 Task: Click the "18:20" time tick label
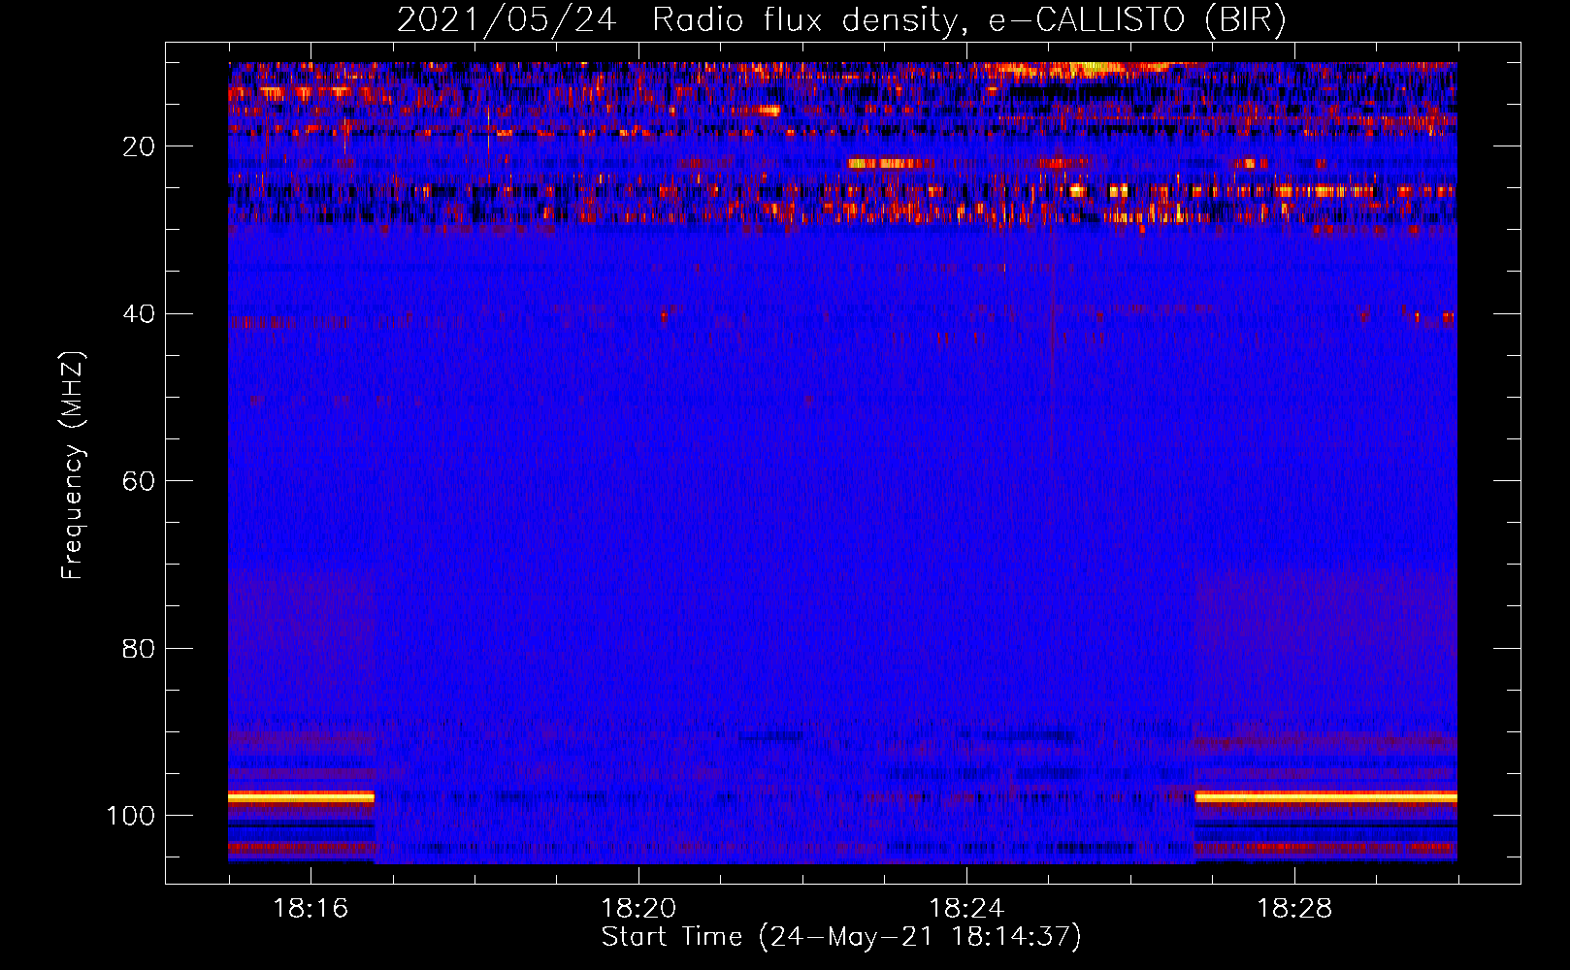tap(638, 909)
